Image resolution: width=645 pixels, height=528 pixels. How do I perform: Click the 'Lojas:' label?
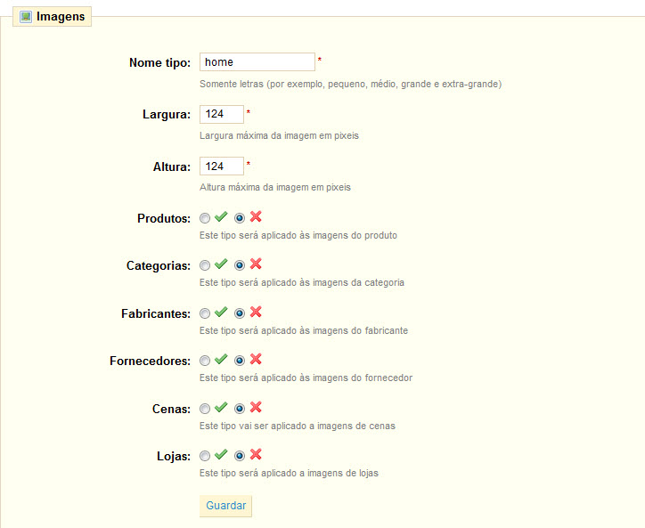click(174, 457)
